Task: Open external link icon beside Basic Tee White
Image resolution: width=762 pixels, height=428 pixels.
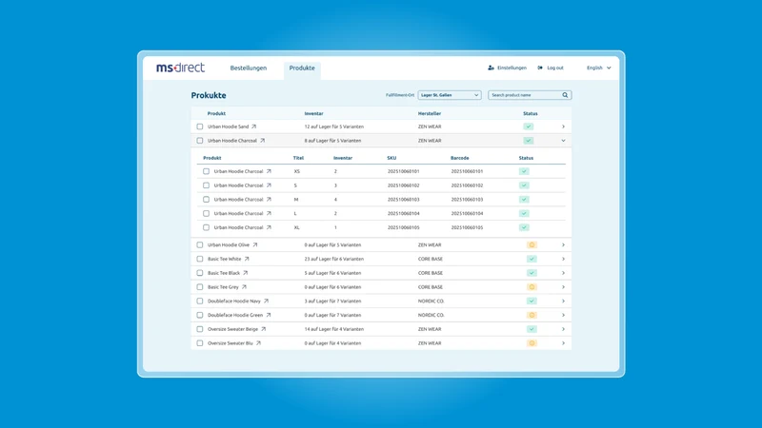Action: tap(247, 259)
